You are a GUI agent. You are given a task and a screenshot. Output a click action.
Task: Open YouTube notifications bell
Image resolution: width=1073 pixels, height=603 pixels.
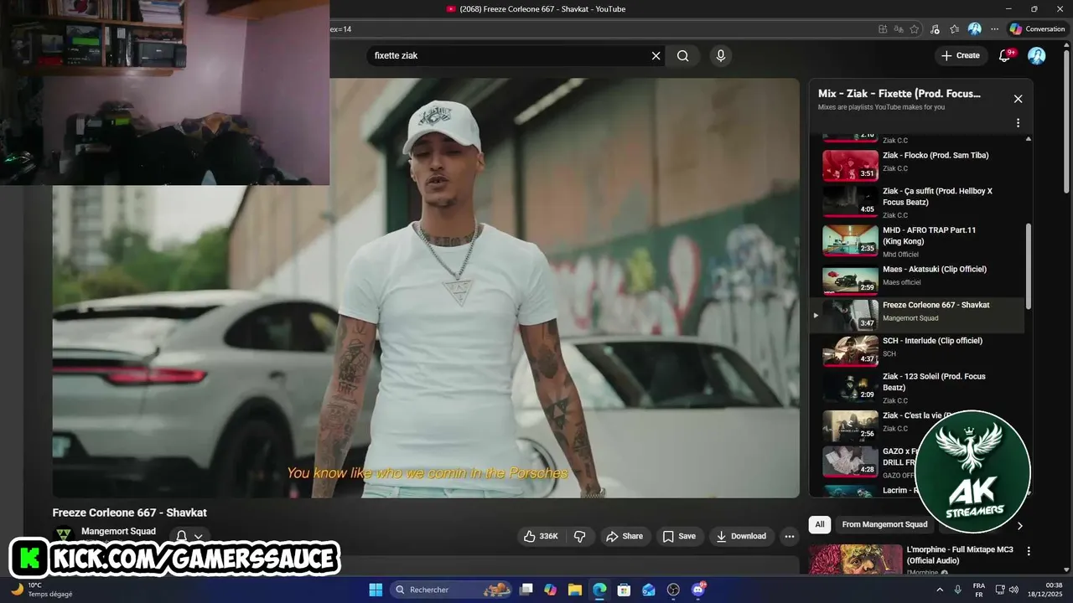(x=1005, y=55)
